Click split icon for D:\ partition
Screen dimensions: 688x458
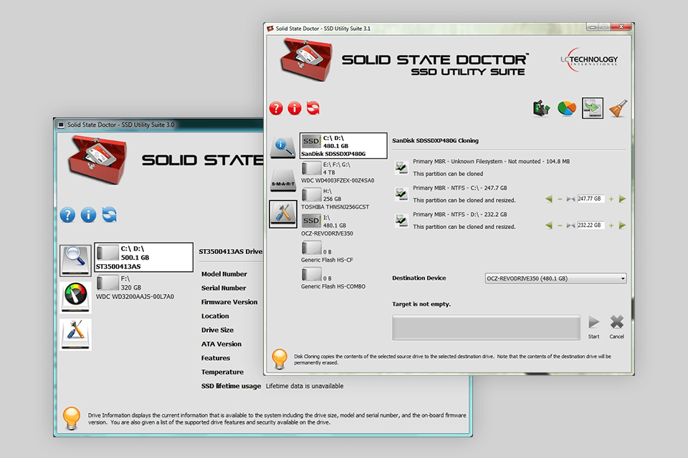570,225
